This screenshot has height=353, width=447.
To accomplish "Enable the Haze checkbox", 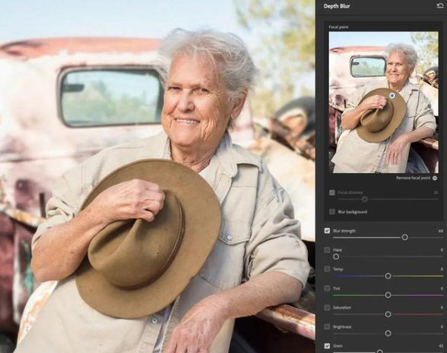I will (x=327, y=250).
